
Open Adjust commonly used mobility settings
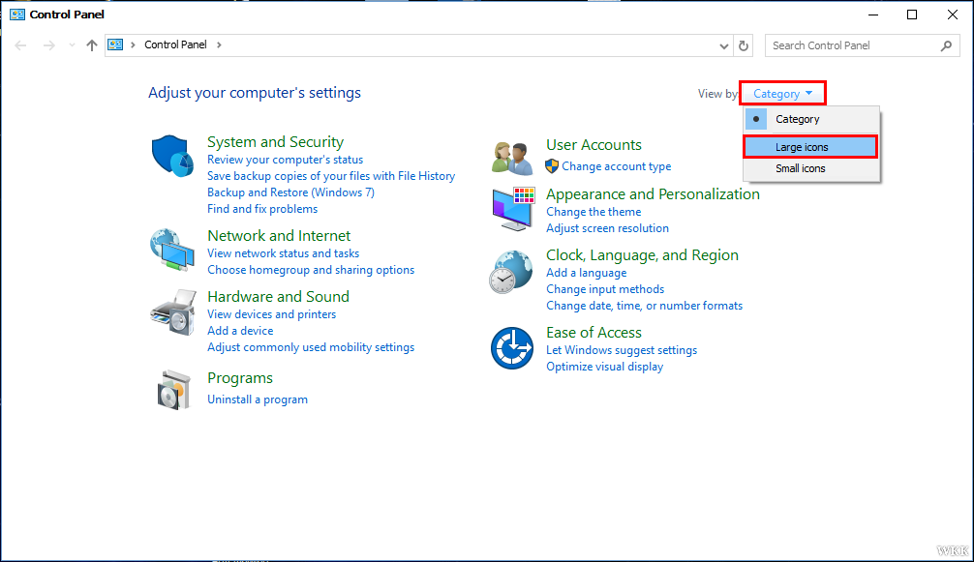311,347
